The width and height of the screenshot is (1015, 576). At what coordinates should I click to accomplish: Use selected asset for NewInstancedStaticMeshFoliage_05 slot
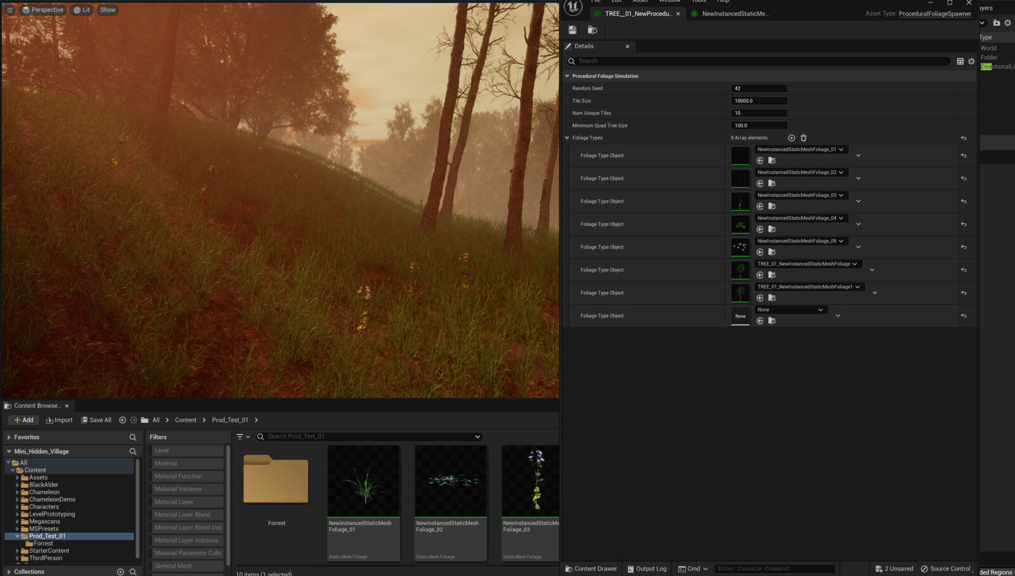pos(760,252)
